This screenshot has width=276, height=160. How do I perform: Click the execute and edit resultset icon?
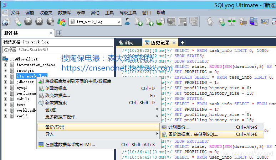(50, 22)
